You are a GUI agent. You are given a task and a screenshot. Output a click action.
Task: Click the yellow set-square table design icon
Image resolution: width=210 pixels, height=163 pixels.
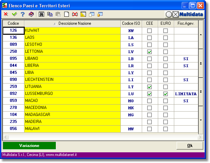(83, 14)
